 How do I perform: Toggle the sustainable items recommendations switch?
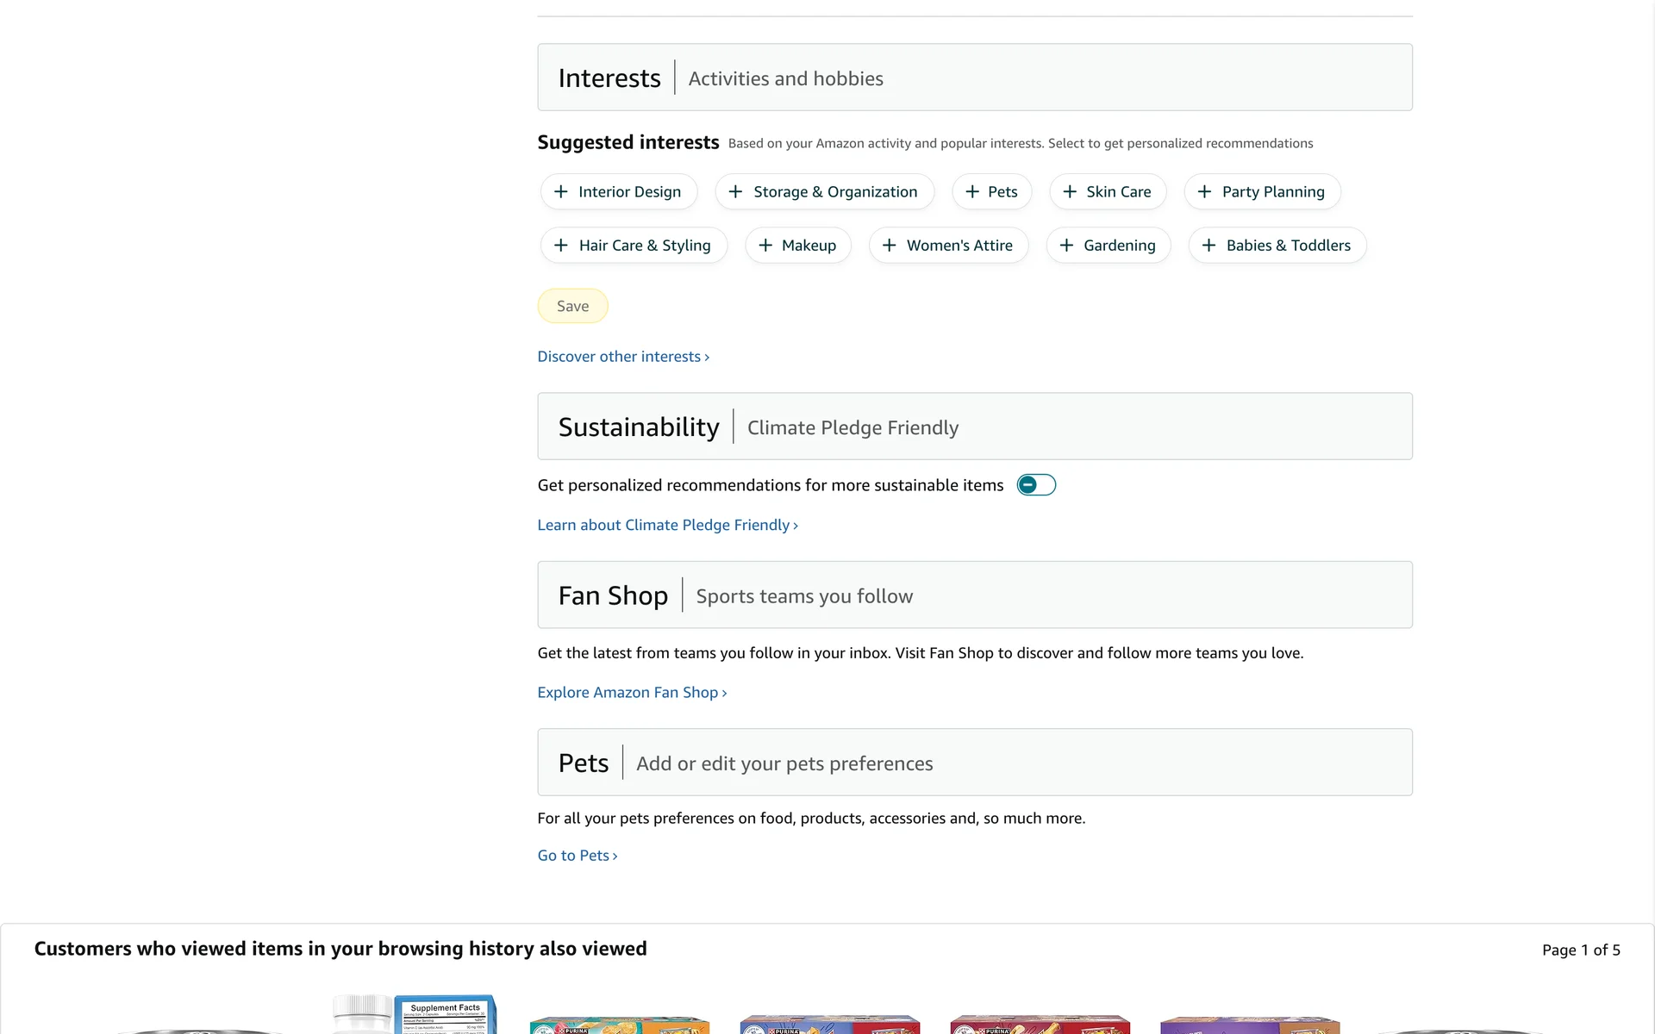1035,485
